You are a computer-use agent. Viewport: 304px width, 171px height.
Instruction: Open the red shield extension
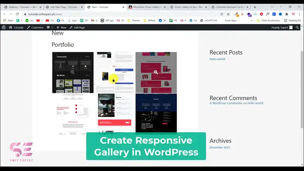click(261, 14)
